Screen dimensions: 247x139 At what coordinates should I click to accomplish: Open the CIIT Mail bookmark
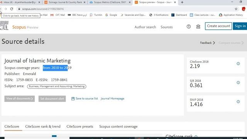point(58,15)
